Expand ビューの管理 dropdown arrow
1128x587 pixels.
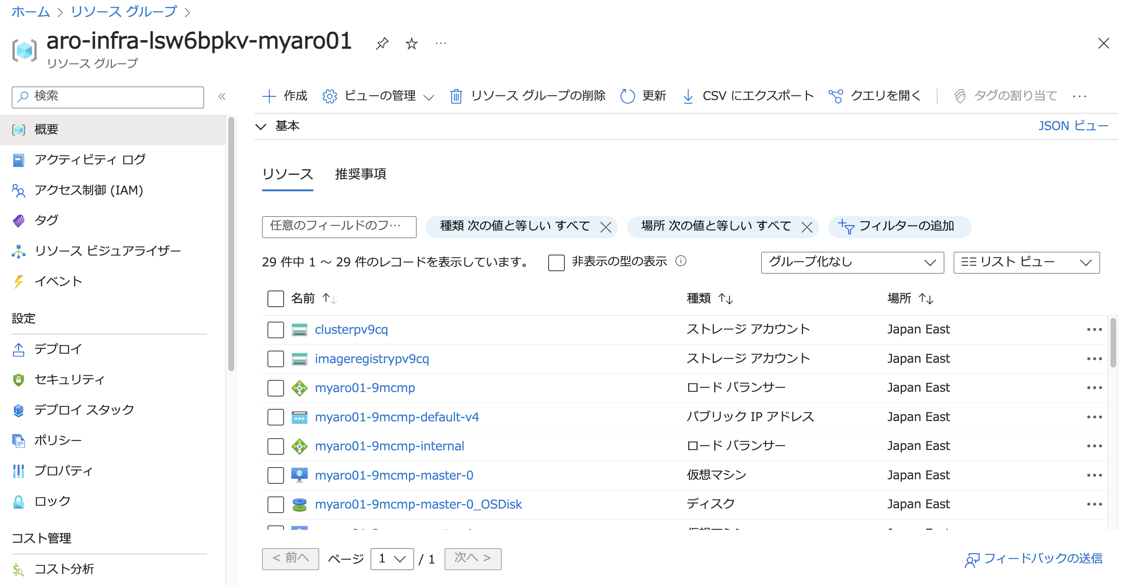click(x=429, y=97)
